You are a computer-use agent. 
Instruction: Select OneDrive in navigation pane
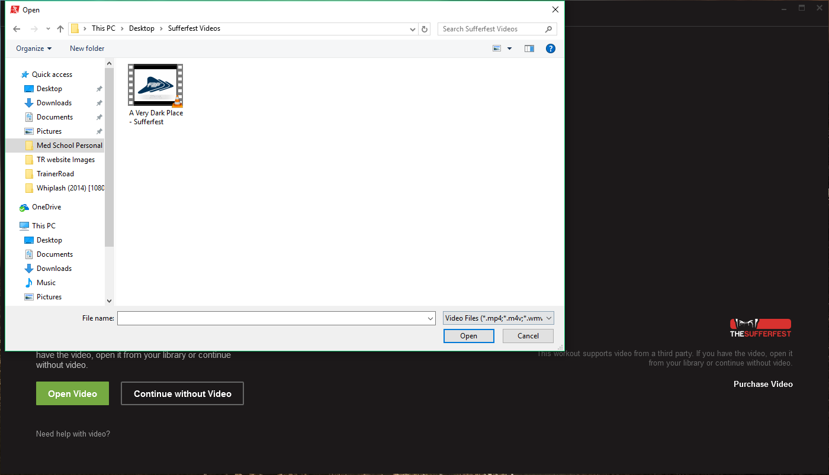pyautogui.click(x=46, y=207)
